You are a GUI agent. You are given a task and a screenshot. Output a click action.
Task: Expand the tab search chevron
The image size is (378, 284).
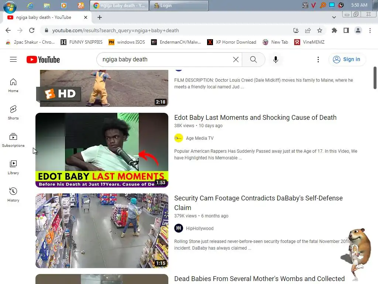click(334, 17)
